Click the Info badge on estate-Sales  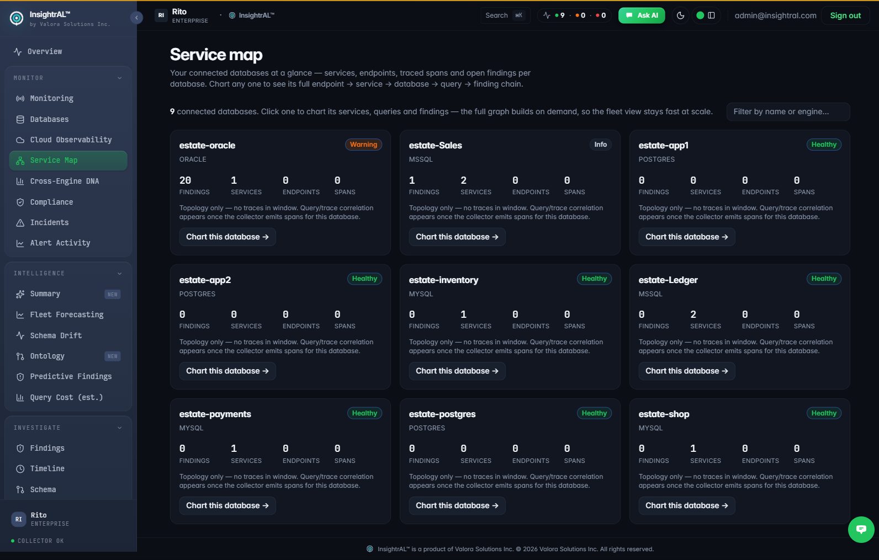601,145
